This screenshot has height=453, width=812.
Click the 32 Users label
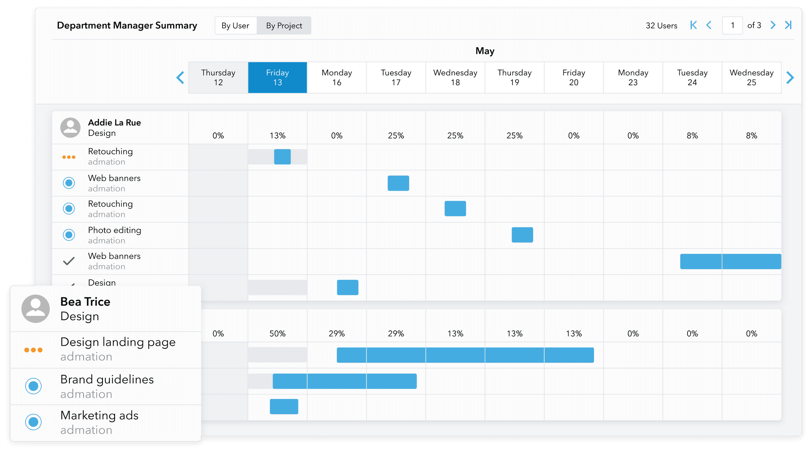661,25
